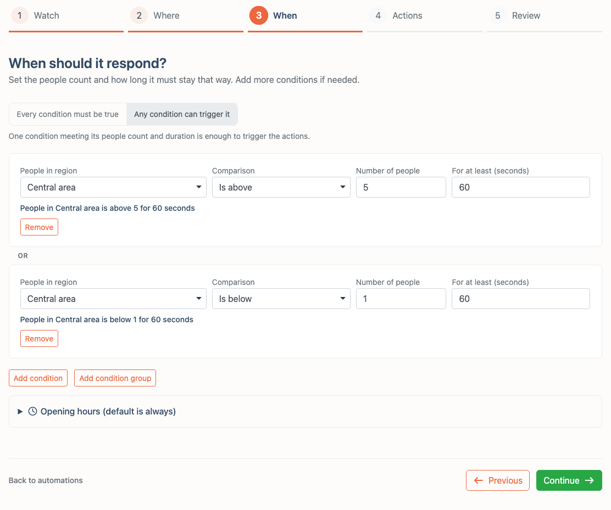Open the 'Is below' comparison dropdown
611x510 pixels.
(281, 299)
